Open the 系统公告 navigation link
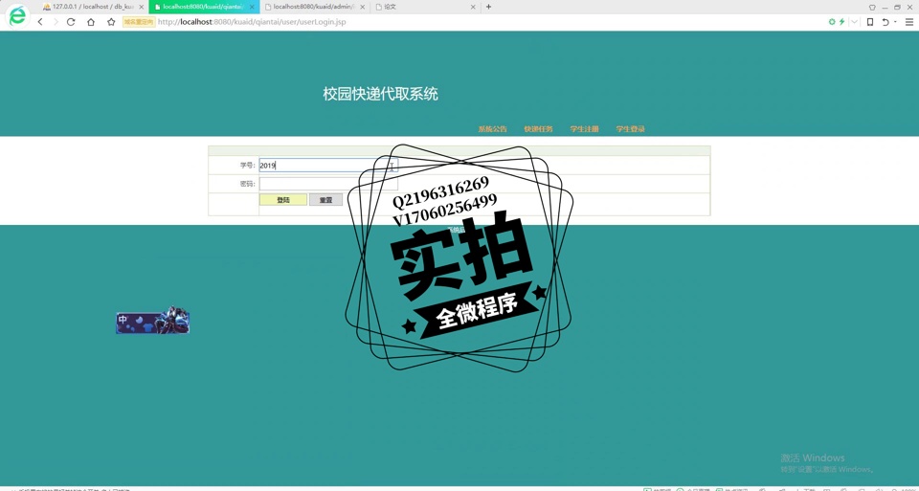Screen dimensions: 919x491 pos(492,129)
